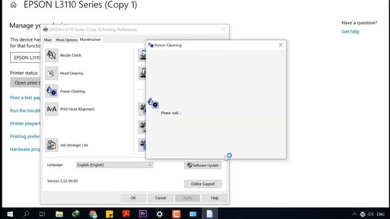The image size is (390, 219).
Task: Click OK in Printing Preferences
Action: click(x=133, y=198)
